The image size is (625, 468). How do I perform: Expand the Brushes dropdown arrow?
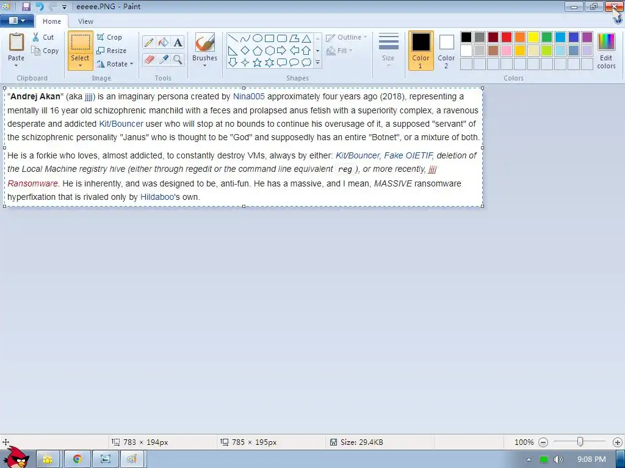click(205, 66)
